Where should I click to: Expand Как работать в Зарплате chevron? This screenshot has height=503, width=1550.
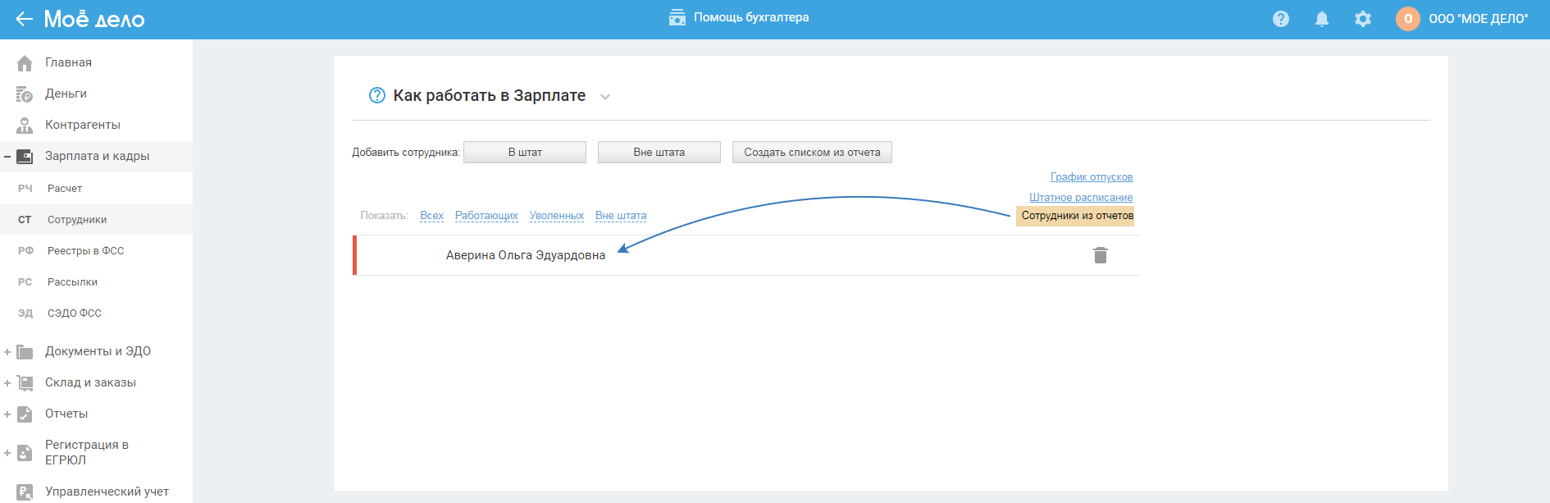pos(605,97)
